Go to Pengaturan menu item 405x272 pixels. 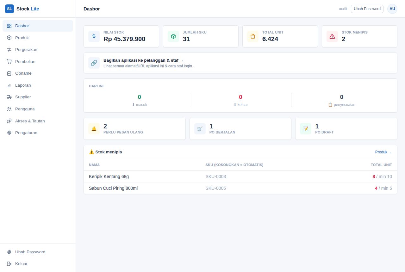(38, 133)
